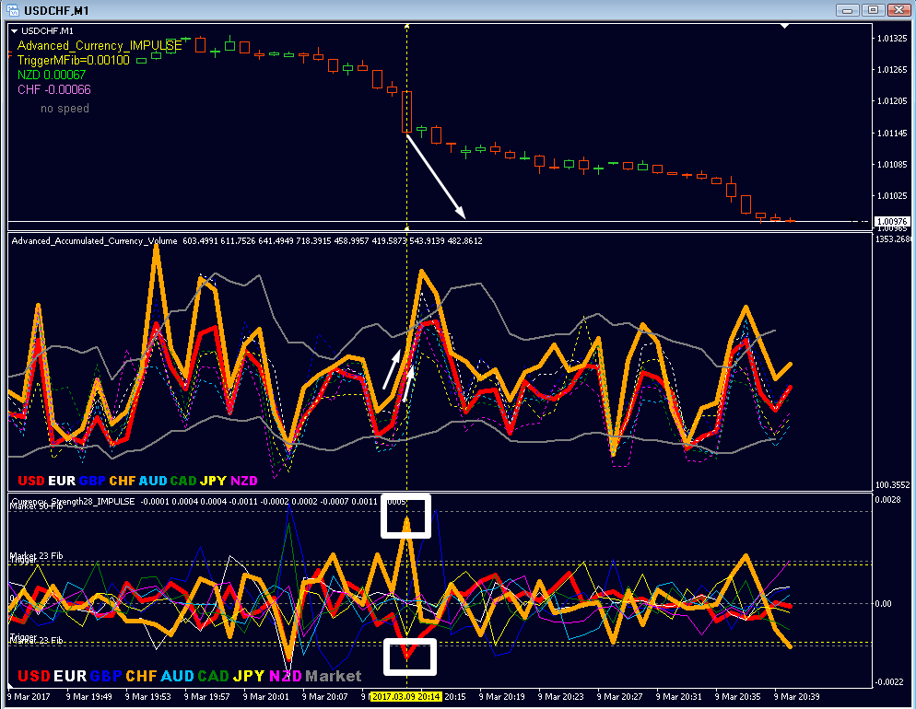Click the USDCHF,M1 window system icon

tap(12, 10)
